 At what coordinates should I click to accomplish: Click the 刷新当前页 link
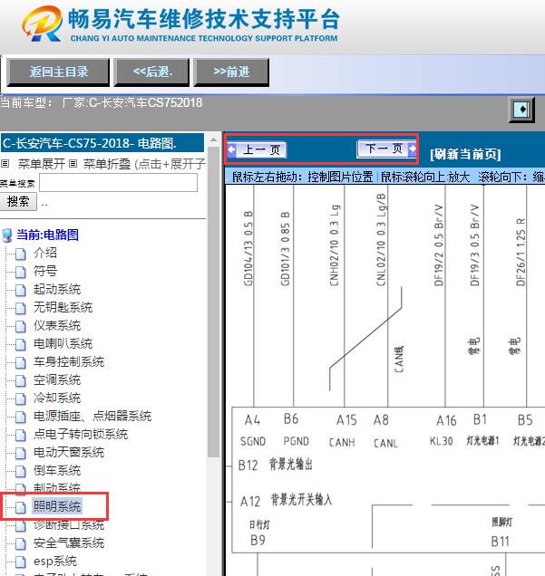465,154
